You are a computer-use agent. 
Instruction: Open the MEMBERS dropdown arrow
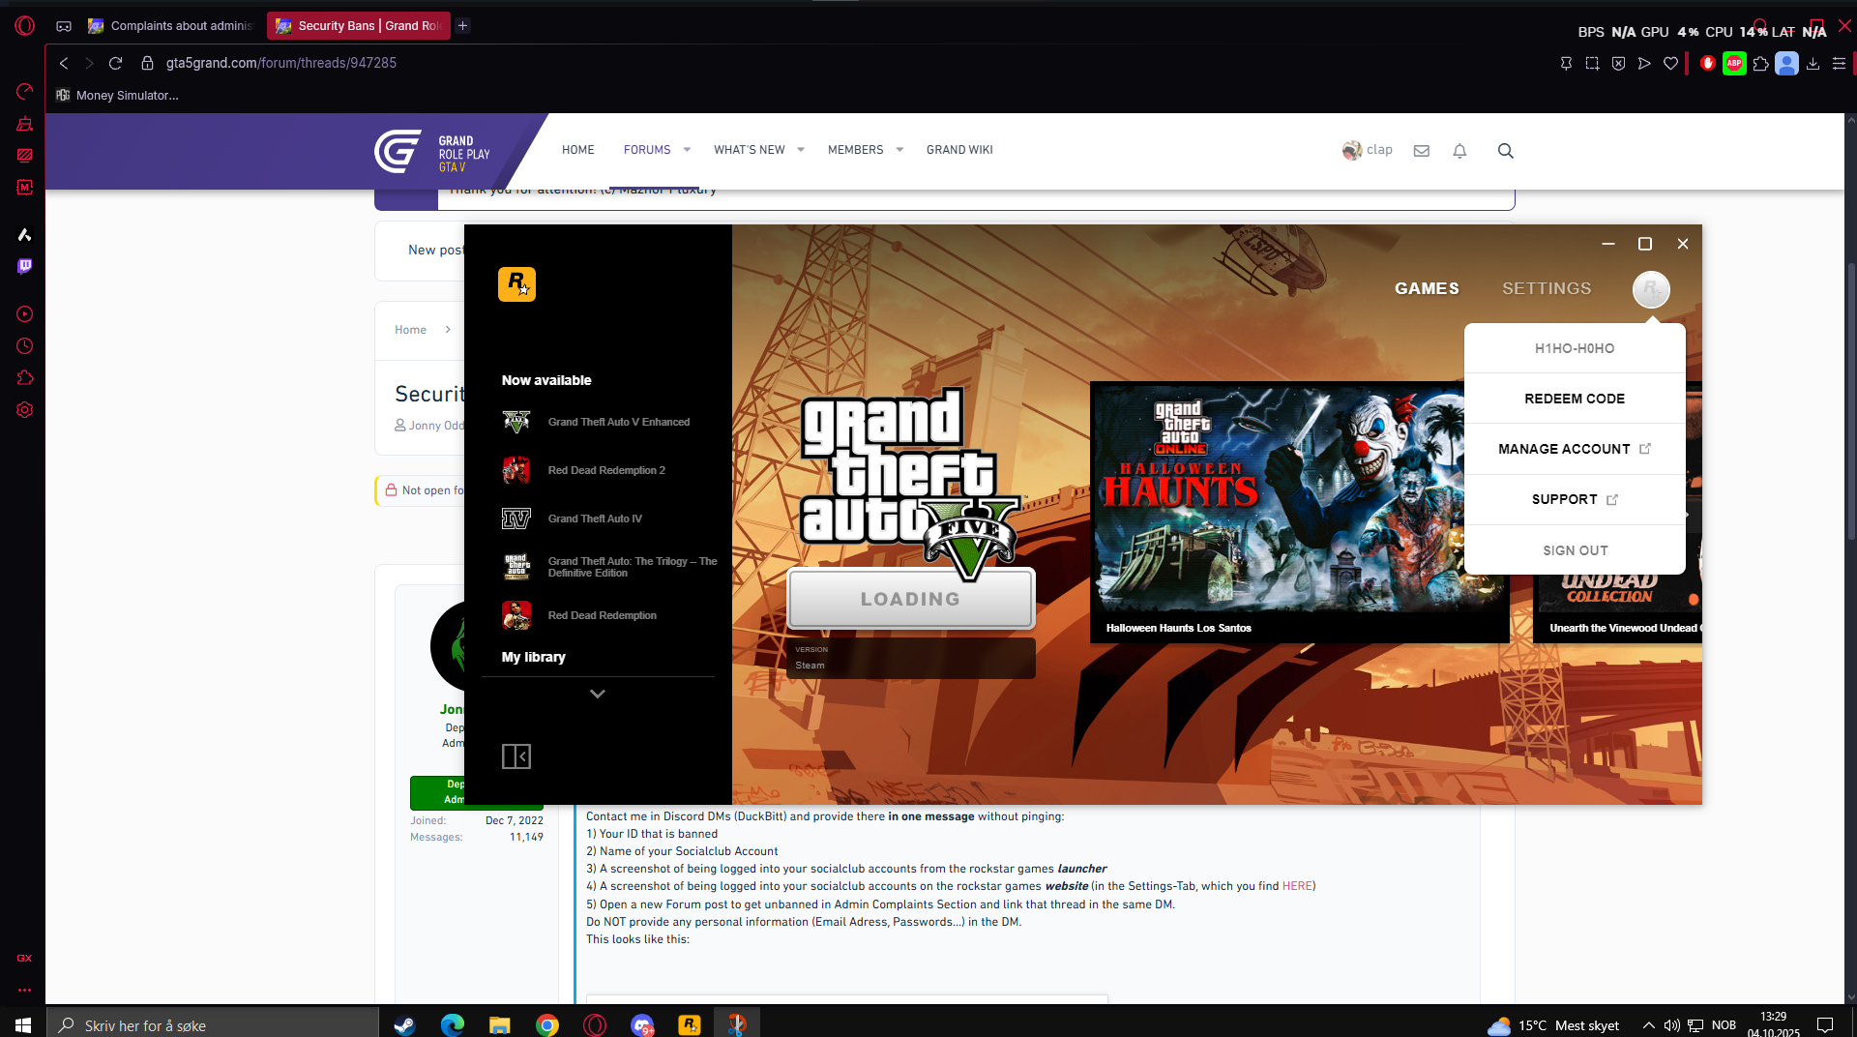click(899, 150)
